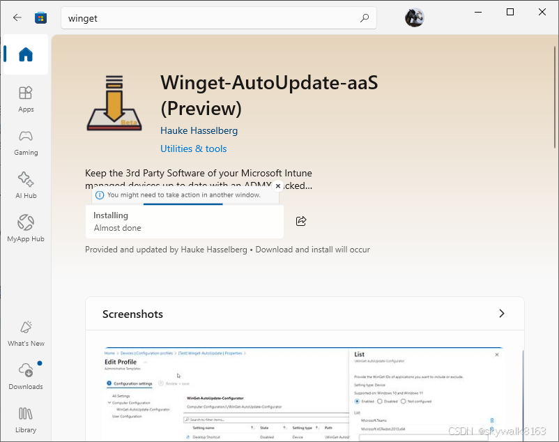
Task: Open the Utilities & tools category
Action: click(x=193, y=148)
